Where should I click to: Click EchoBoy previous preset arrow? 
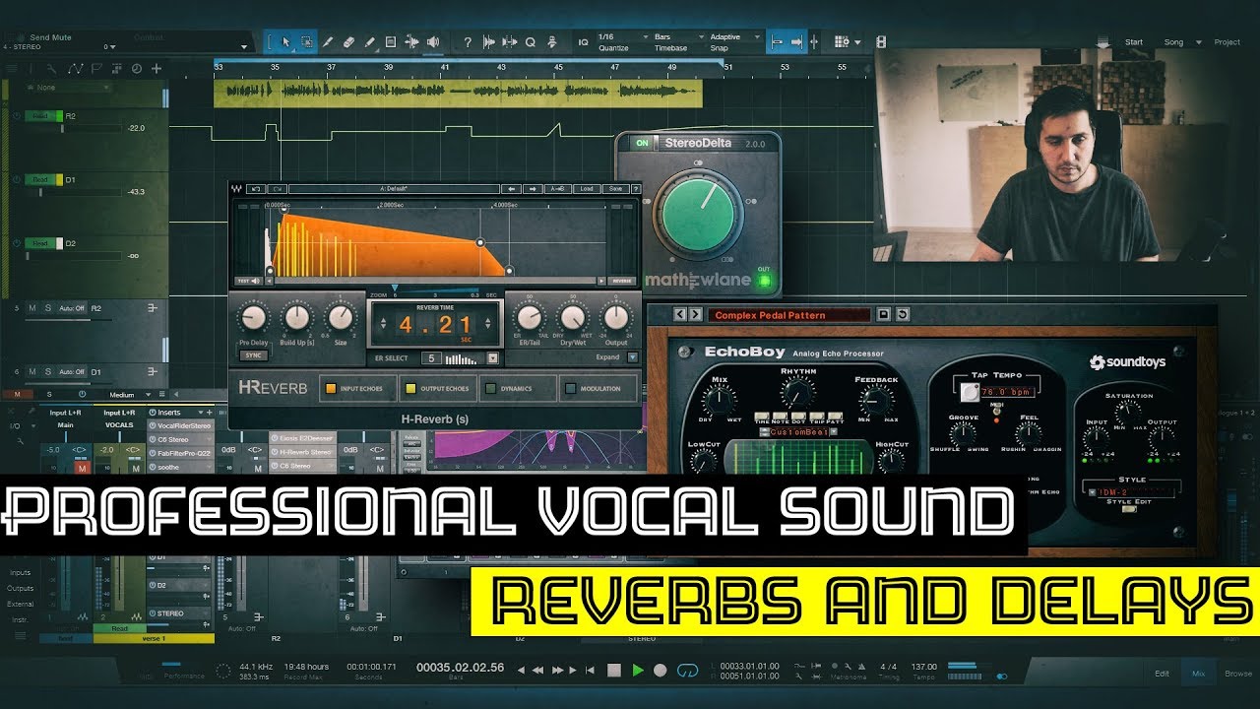click(679, 315)
